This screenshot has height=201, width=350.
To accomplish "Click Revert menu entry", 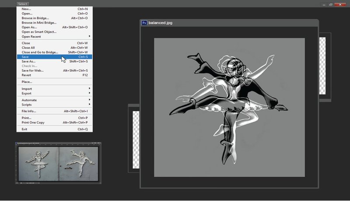I will 54,75.
